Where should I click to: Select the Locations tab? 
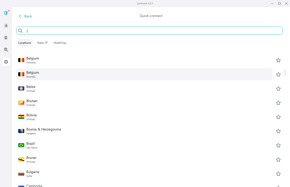click(x=25, y=43)
